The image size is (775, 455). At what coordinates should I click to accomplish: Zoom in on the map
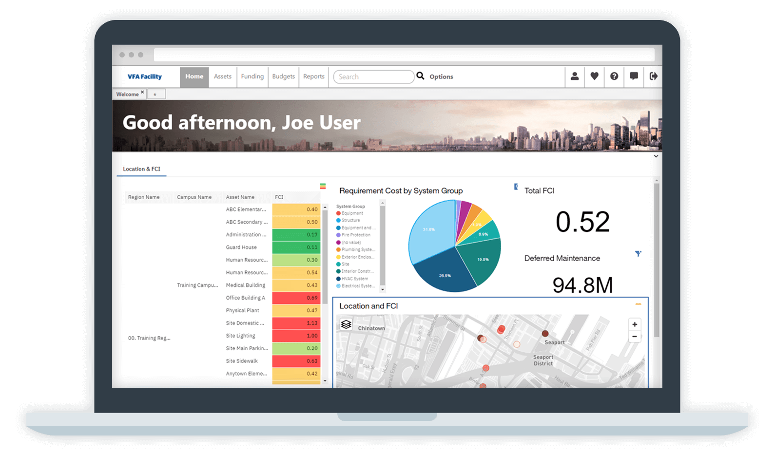635,324
